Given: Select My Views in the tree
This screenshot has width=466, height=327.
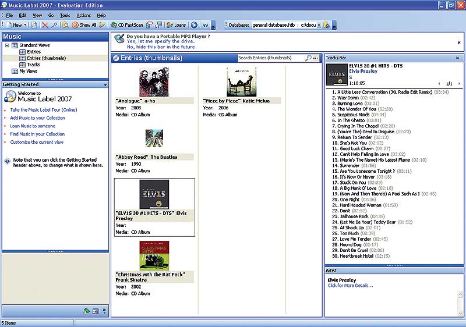Looking at the screenshot, I should [28, 71].
